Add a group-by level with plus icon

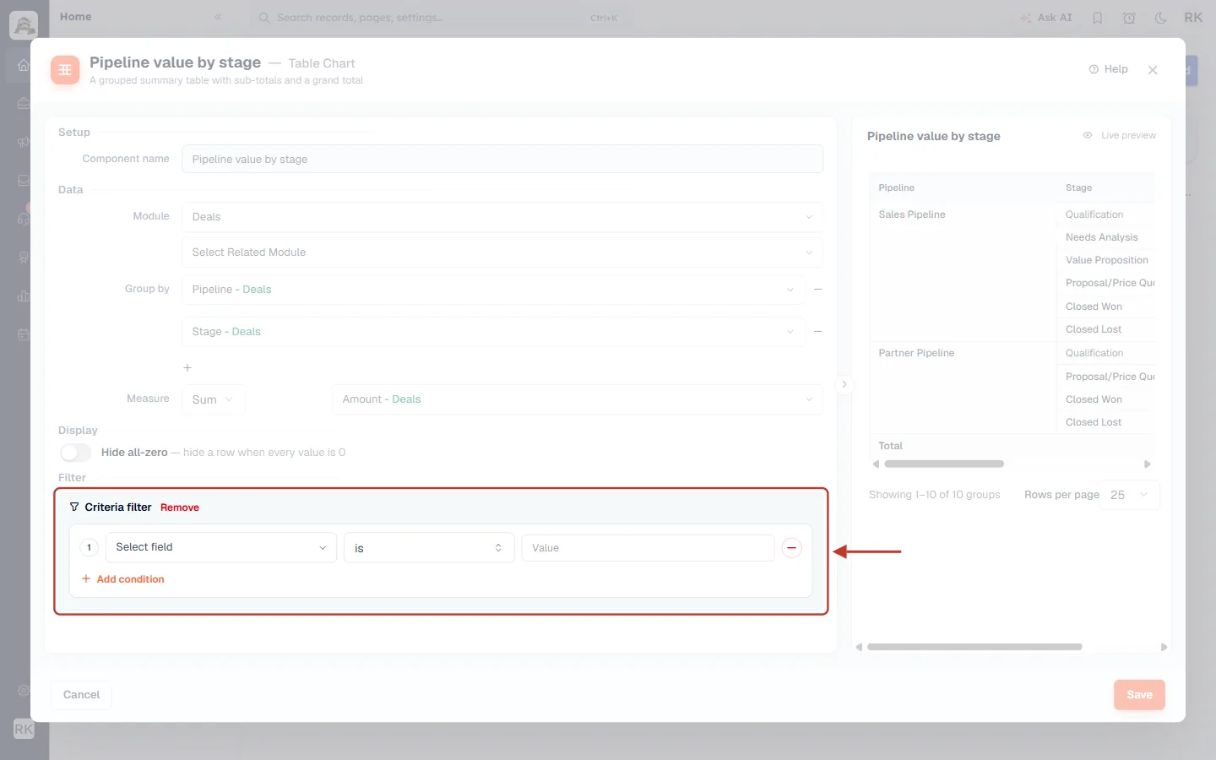pyautogui.click(x=187, y=368)
